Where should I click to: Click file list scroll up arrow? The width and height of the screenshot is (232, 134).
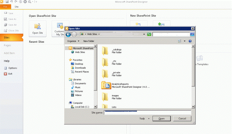tap(193, 46)
